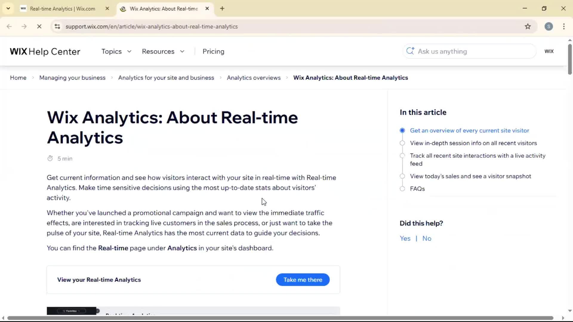Select the Wix Analytics: About Real-time tab
The width and height of the screenshot is (573, 322).
pos(164,9)
